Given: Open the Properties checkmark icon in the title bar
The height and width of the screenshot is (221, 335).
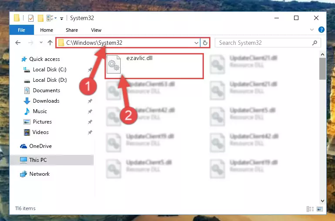Looking at the screenshot, I should tap(31, 18).
